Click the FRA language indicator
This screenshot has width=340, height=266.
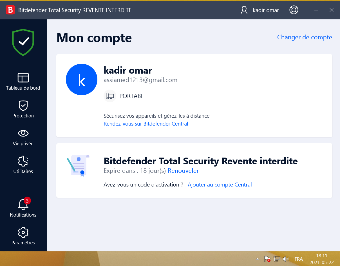pos(299,259)
